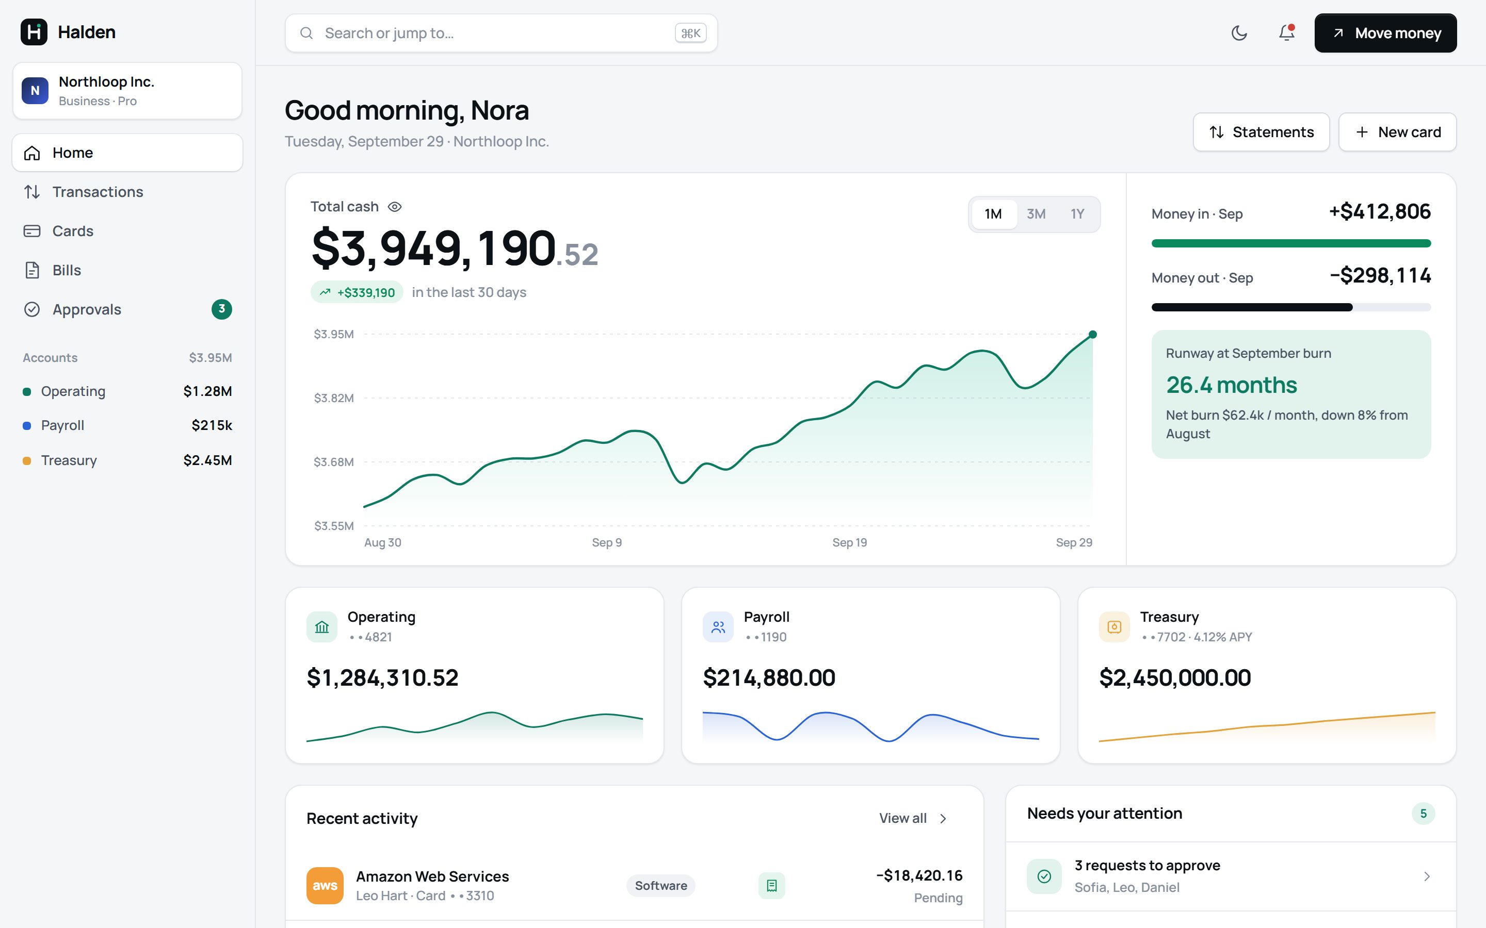Click the Software category tag
The width and height of the screenshot is (1486, 928).
661,886
